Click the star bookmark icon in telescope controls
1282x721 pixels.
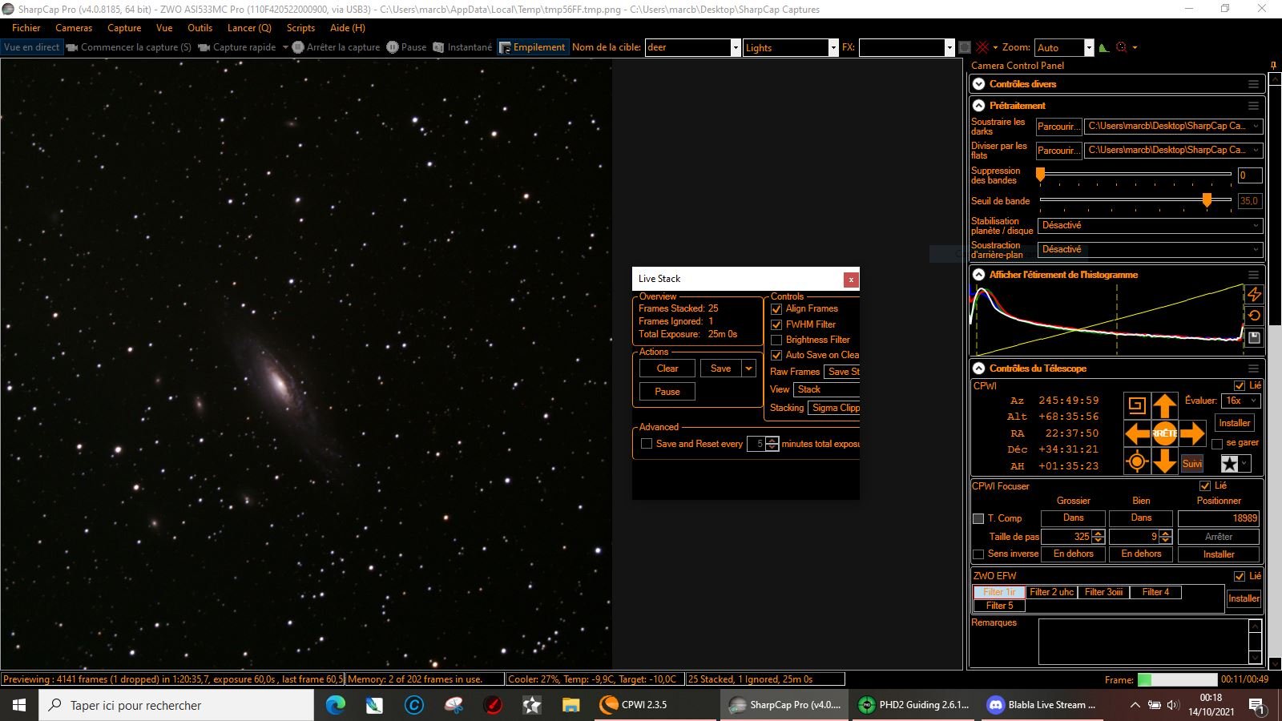(1230, 464)
